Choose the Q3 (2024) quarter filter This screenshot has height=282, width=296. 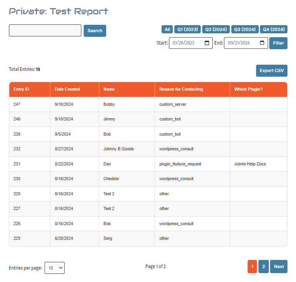[245, 29]
